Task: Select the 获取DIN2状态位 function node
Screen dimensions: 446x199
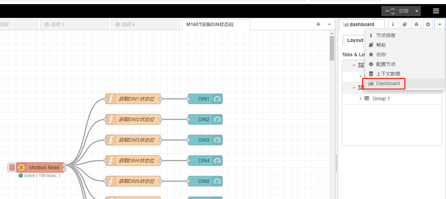Action: pyautogui.click(x=133, y=119)
